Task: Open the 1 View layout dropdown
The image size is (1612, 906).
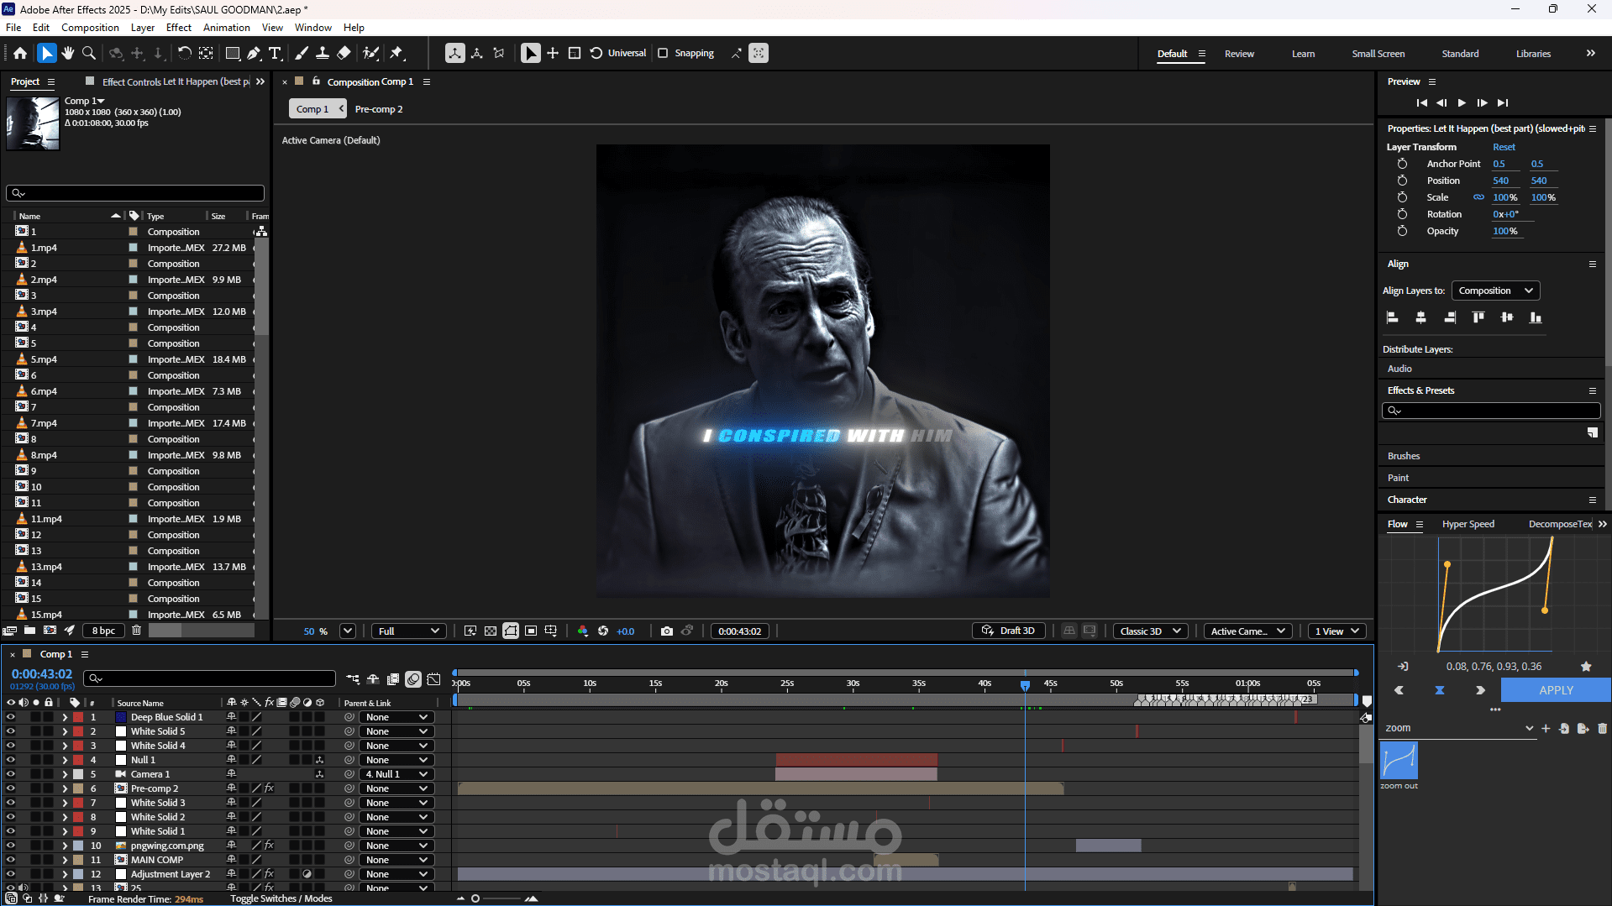Action: coord(1336,631)
